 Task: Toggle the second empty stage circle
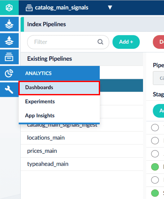point(155,141)
